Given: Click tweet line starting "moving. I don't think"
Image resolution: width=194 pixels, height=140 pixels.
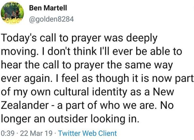Looking at the screenshot, I should (92, 52).
